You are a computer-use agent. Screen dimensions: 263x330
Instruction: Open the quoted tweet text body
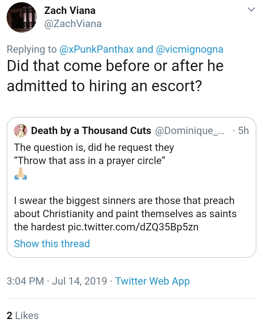[125, 187]
